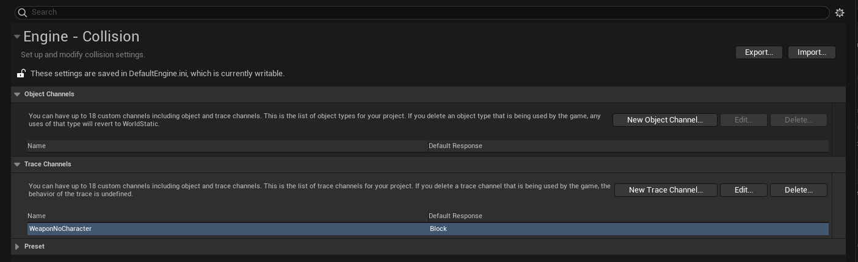
Task: Create a New Trace Channel
Action: [x=665, y=190]
